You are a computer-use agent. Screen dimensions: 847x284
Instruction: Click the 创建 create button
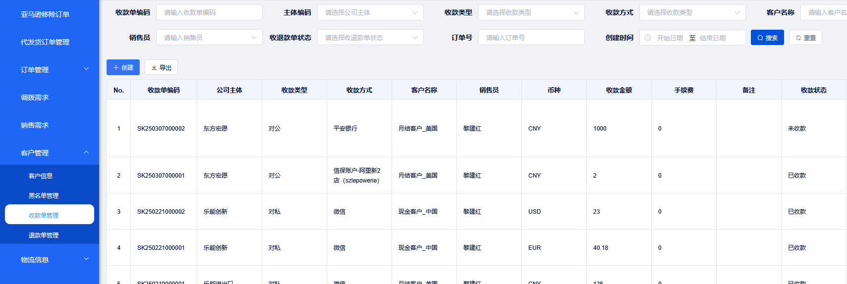(x=123, y=67)
